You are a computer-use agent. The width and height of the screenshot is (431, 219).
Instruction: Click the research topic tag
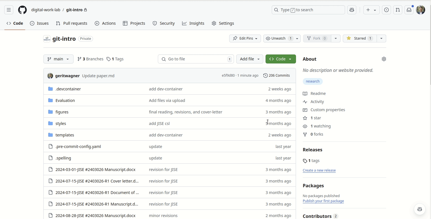coord(313,81)
